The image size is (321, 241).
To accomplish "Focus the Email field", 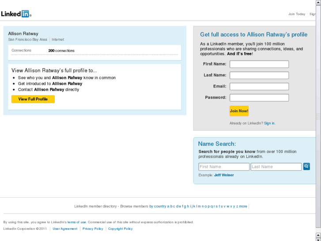I will pyautogui.click(x=259, y=86).
